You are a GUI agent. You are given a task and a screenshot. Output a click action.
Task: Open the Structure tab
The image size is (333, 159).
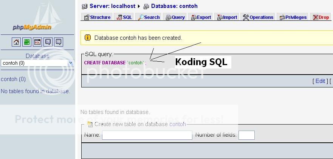pyautogui.click(x=97, y=17)
